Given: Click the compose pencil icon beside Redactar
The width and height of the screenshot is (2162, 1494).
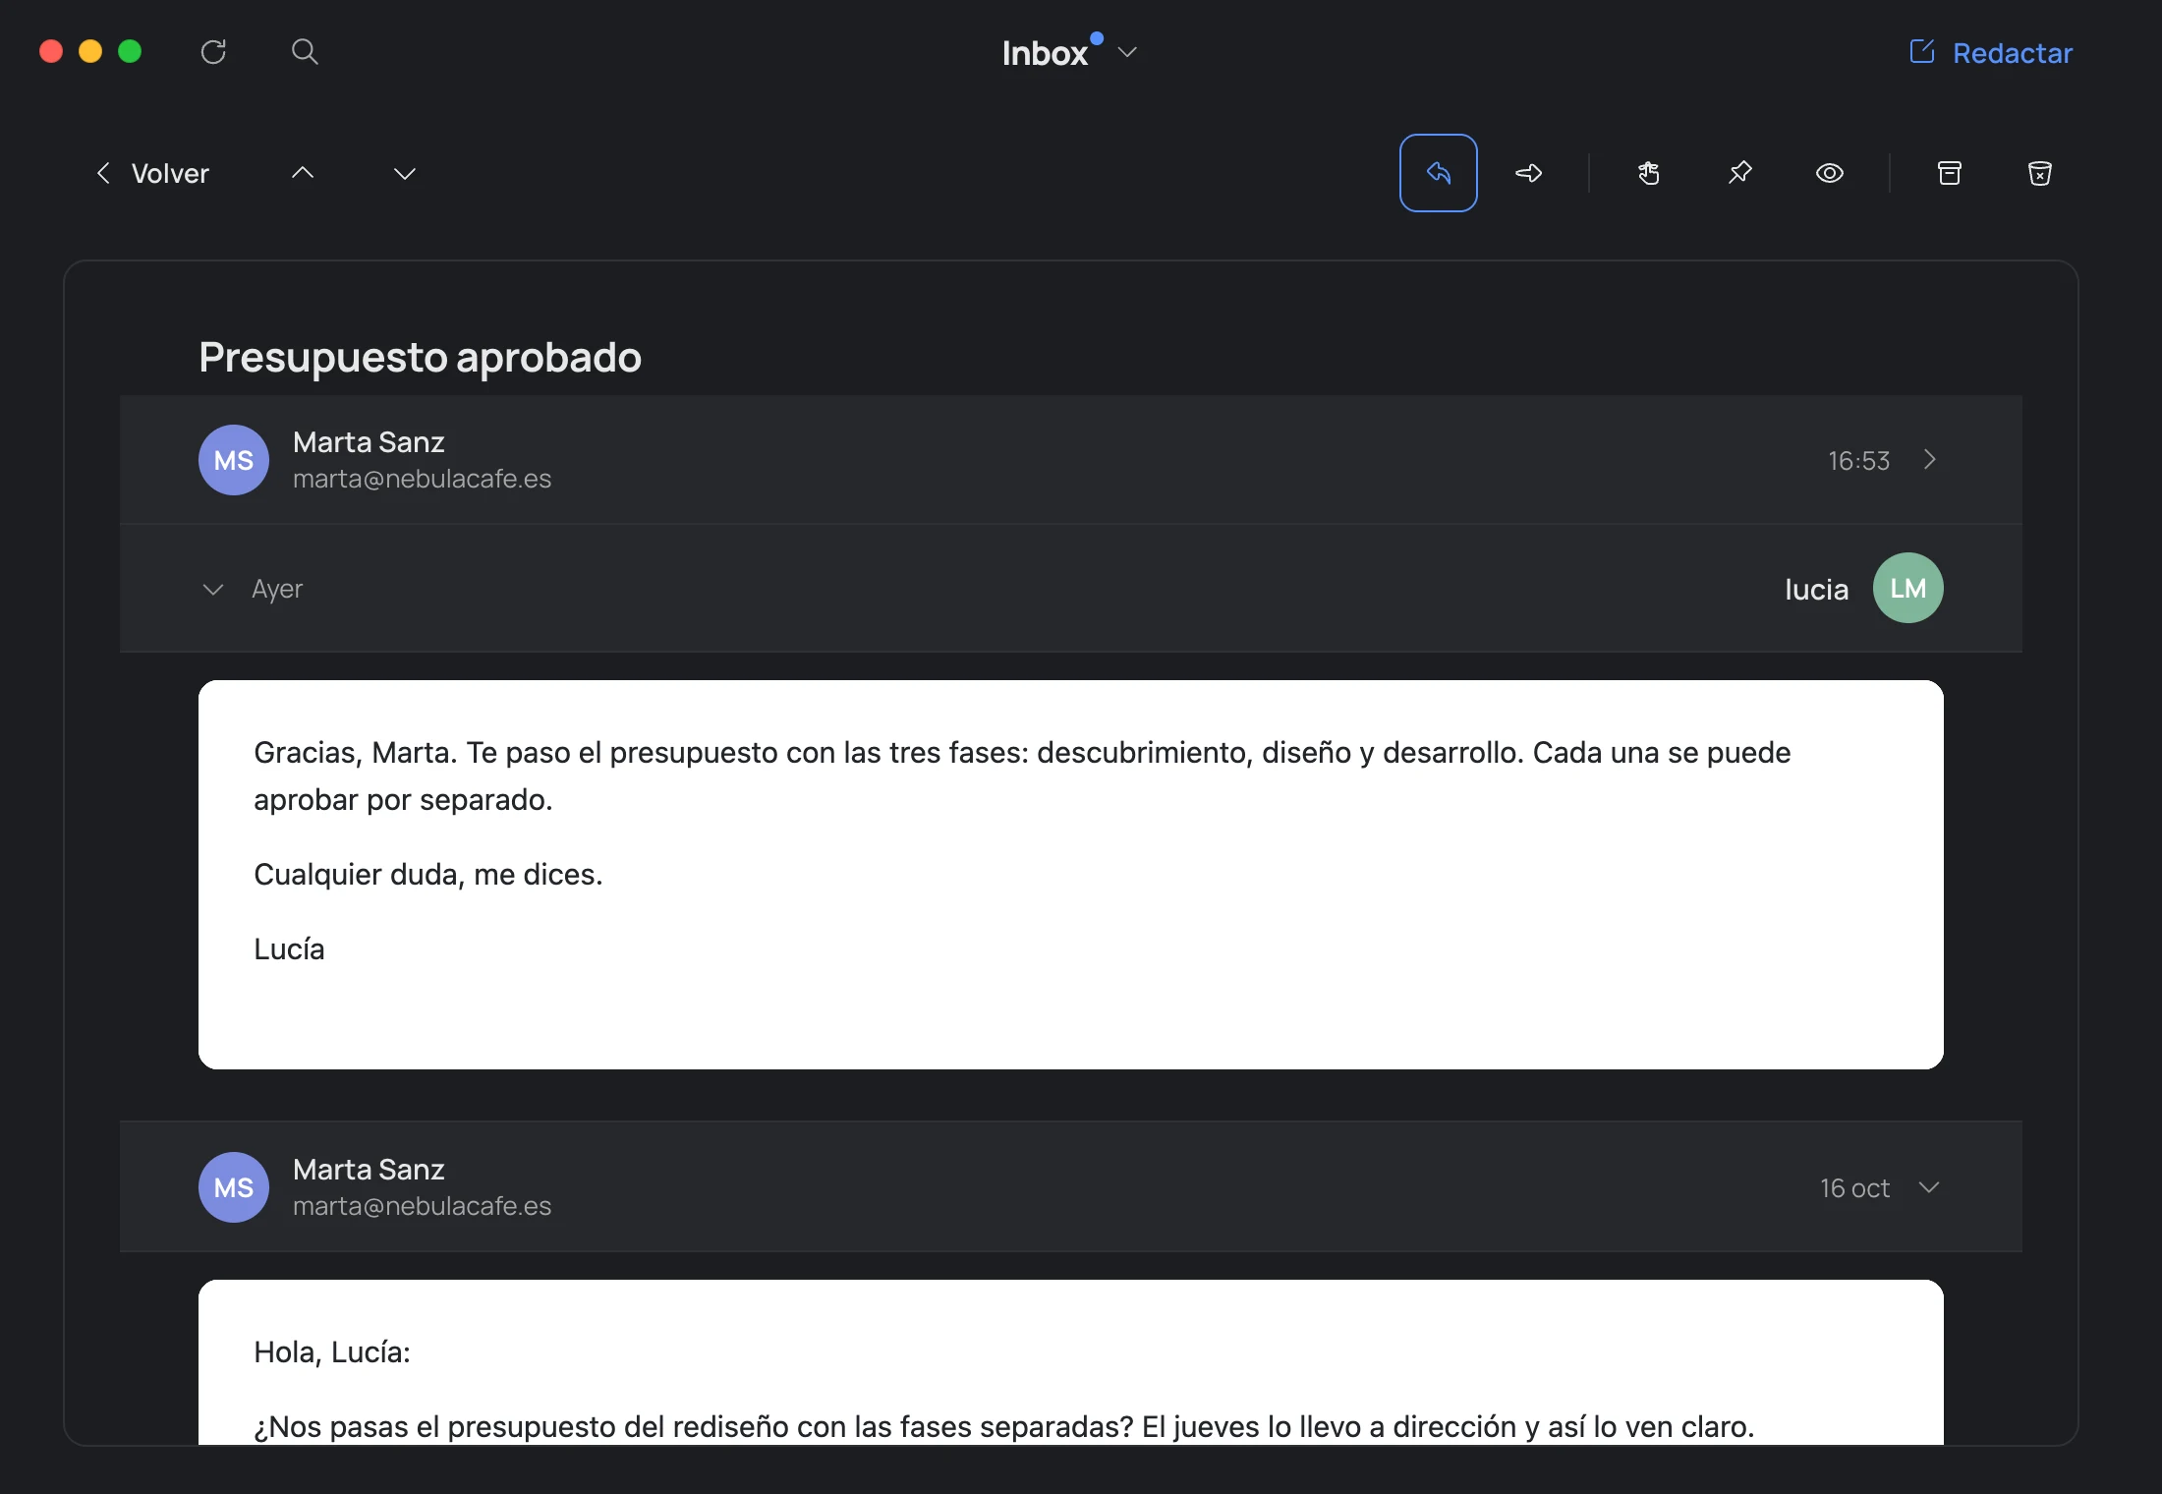Looking at the screenshot, I should tap(1922, 51).
